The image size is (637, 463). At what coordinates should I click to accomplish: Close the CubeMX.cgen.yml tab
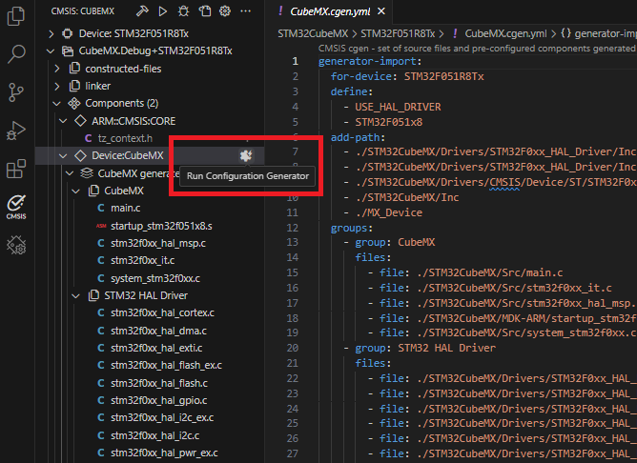[381, 11]
